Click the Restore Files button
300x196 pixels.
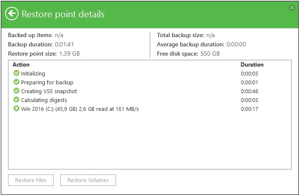[31, 180]
